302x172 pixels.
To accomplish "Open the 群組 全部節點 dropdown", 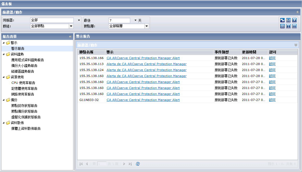I will (x=71, y=26).
